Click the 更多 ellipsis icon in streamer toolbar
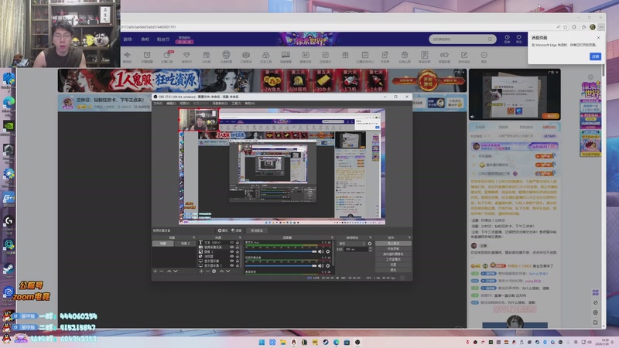The height and width of the screenshot is (348, 619). pyautogui.click(x=484, y=56)
